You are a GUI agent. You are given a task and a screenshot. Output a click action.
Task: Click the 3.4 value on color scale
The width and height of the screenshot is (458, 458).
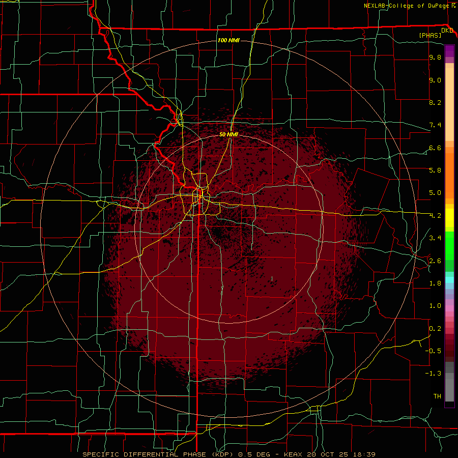click(x=435, y=238)
